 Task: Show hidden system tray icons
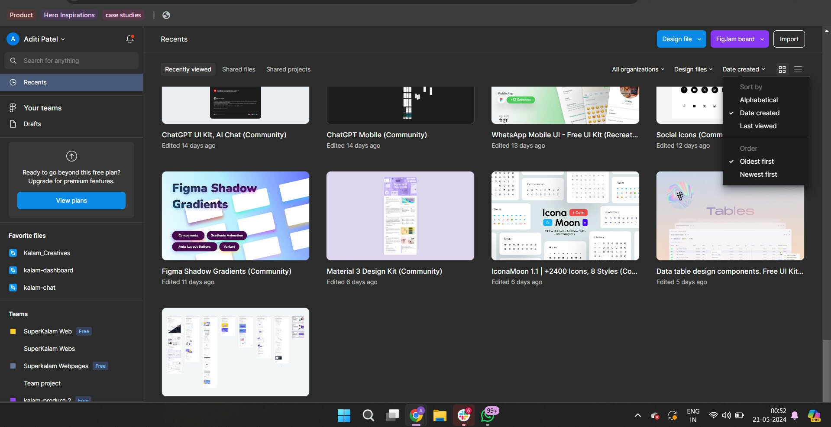637,415
